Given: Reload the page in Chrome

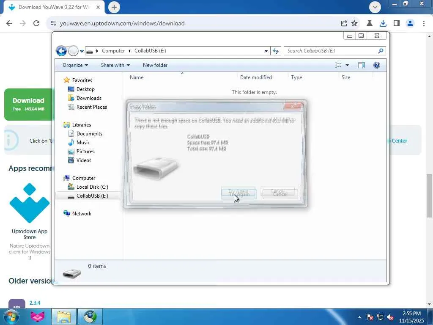Looking at the screenshot, I should (x=36, y=24).
